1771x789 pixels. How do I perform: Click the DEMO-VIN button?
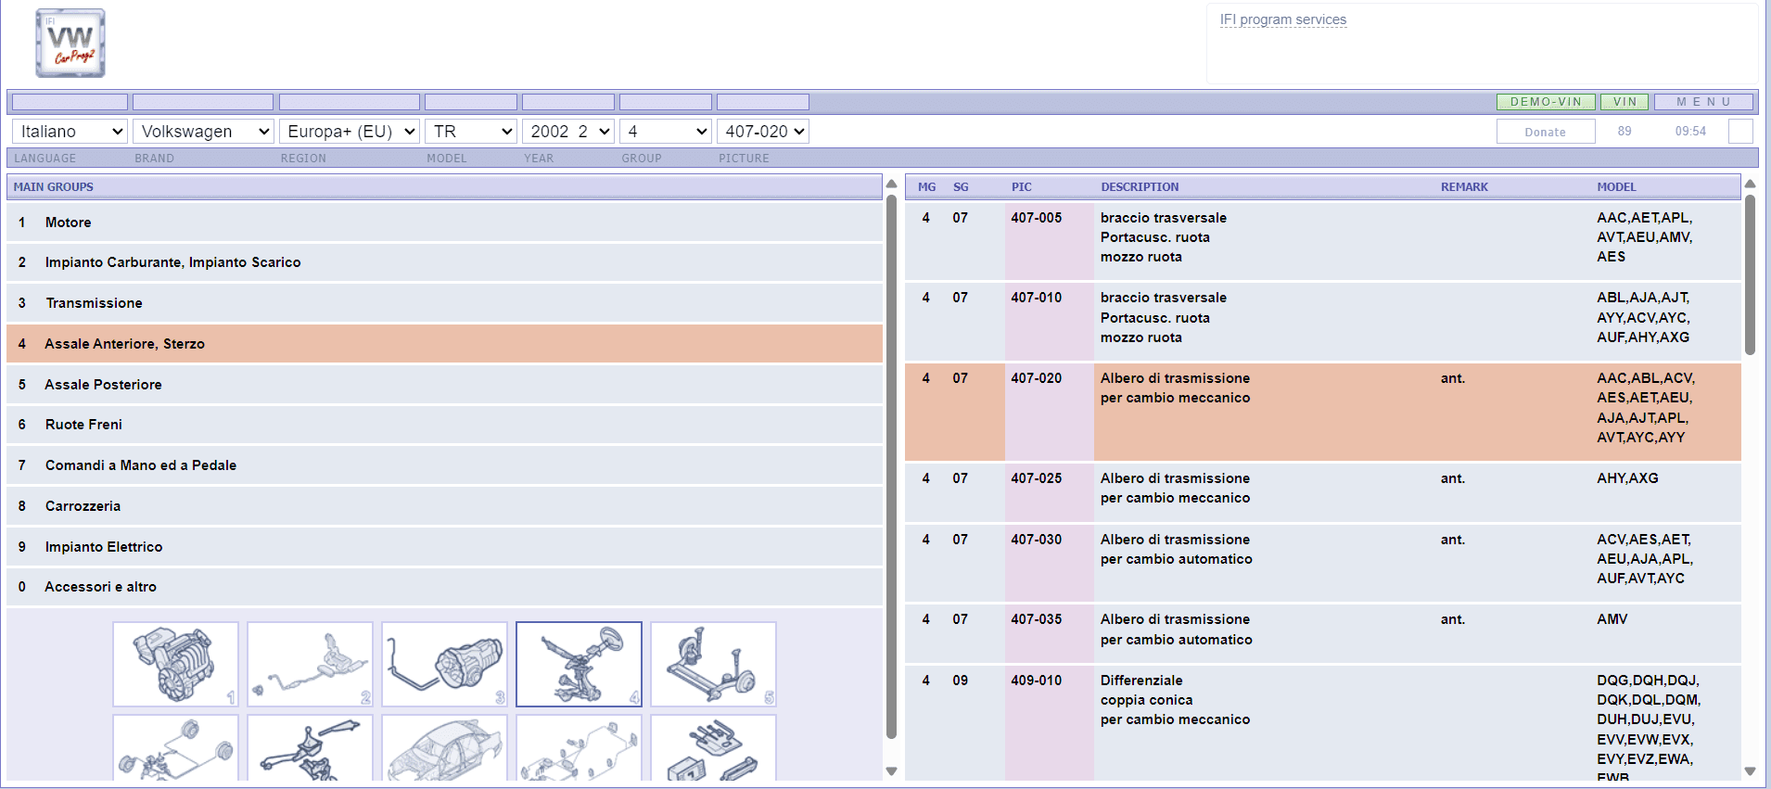[x=1546, y=102]
